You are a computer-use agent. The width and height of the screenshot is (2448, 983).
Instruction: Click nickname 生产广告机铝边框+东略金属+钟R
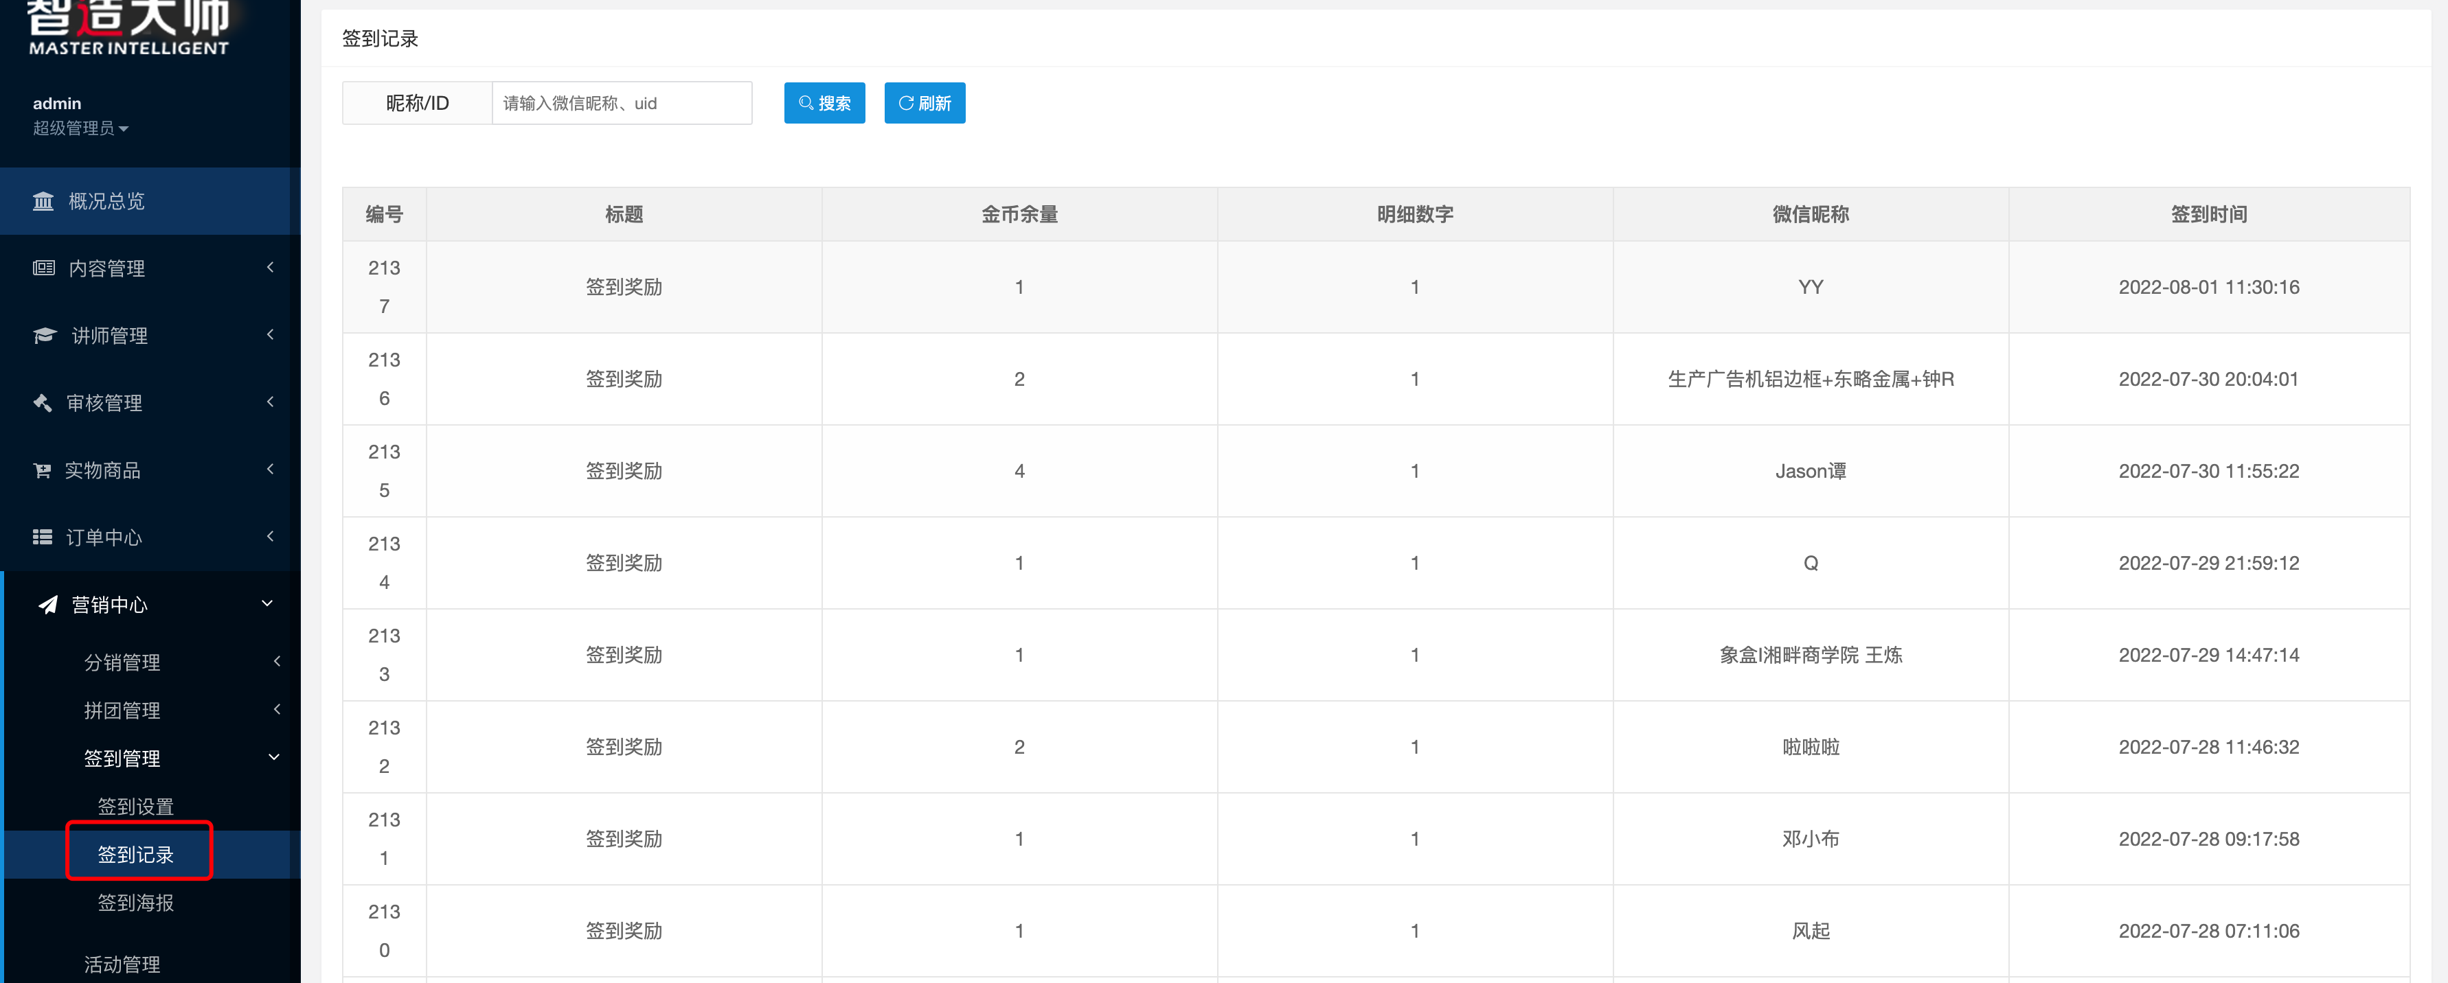[x=1811, y=379]
